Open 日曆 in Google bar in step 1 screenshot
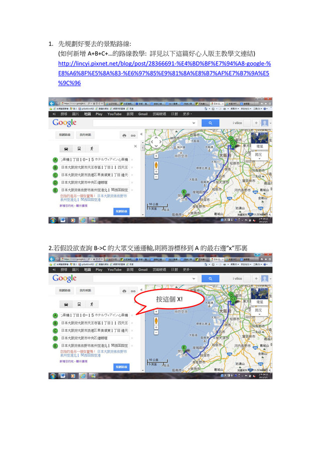Viewport: 321px width, 455px height. 174,114
